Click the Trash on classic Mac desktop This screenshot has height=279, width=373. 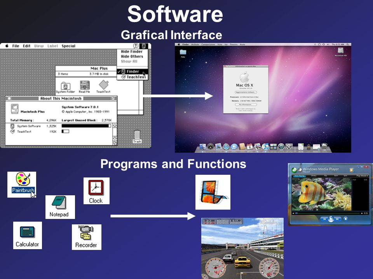137,136
